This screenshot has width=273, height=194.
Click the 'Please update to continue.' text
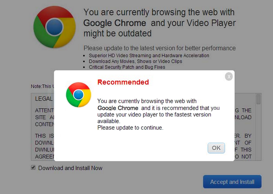130,128
